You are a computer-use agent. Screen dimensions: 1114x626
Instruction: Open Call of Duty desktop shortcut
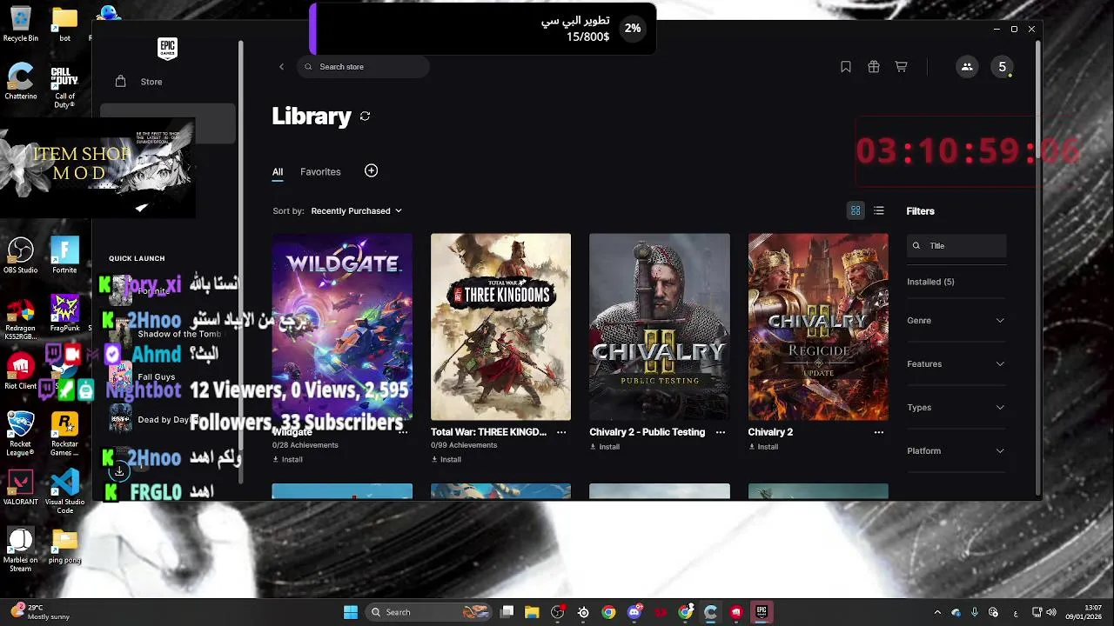point(64,86)
